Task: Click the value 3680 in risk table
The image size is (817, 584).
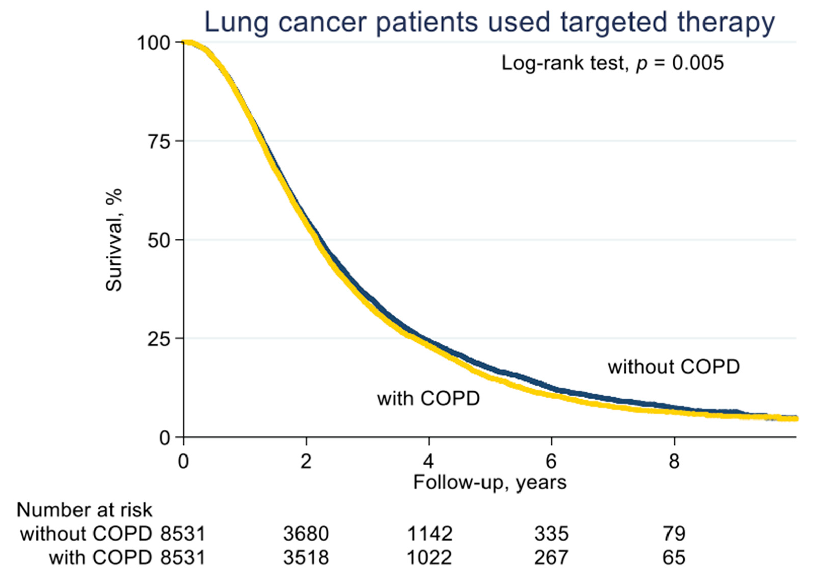Action: click(306, 534)
